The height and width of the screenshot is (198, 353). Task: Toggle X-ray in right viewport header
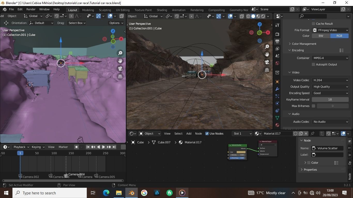pos(242,16)
